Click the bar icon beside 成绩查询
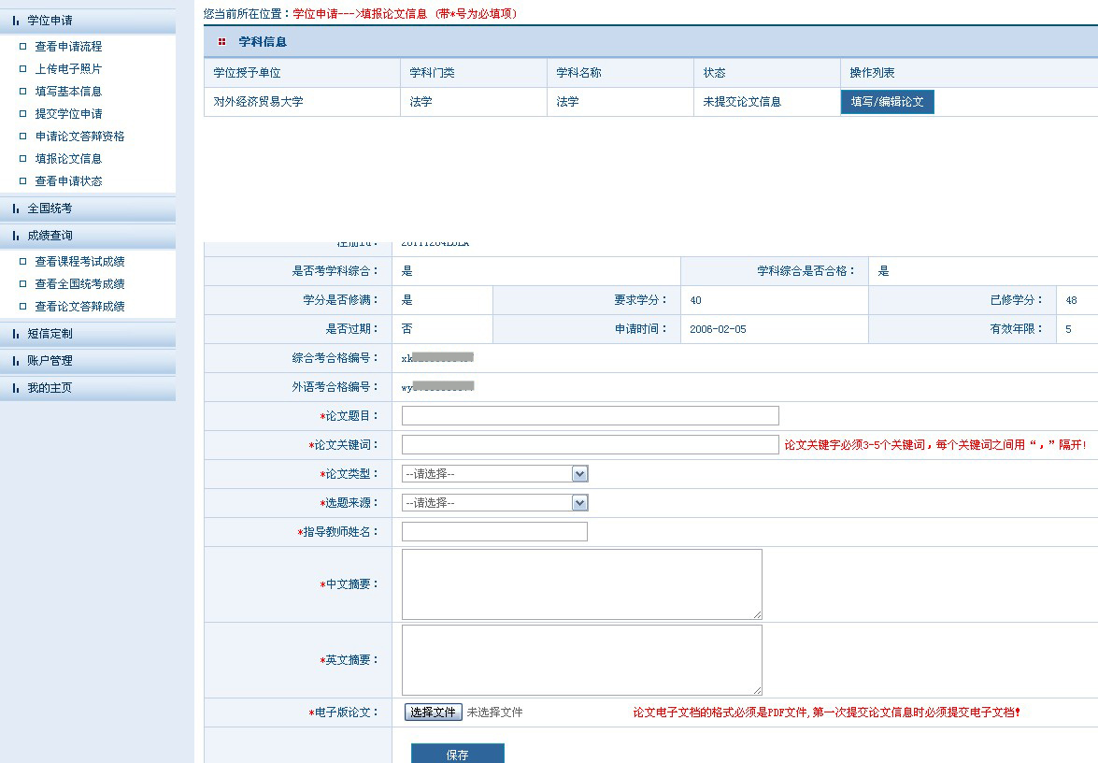This screenshot has width=1098, height=763. tap(15, 237)
